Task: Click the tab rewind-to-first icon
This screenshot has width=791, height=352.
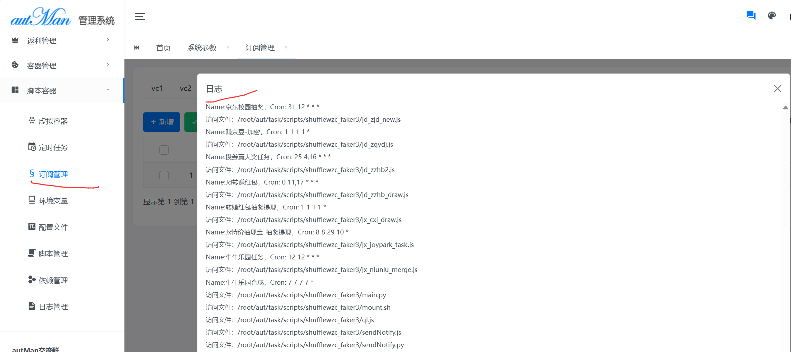Action: (137, 48)
